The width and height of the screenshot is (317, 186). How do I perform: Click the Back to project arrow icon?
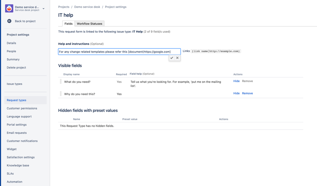(9, 21)
